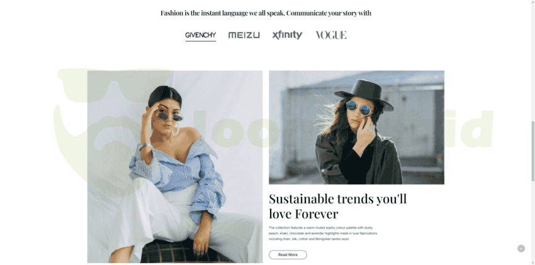
Task: Open photo of woman in striped shirt
Action: click(x=175, y=166)
